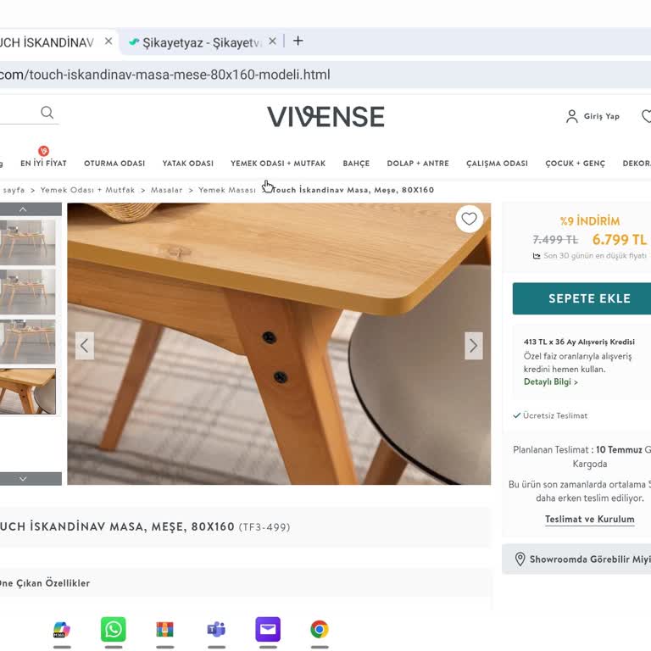Open DOLAP + ANTRE menu
651x651 pixels.
click(418, 163)
